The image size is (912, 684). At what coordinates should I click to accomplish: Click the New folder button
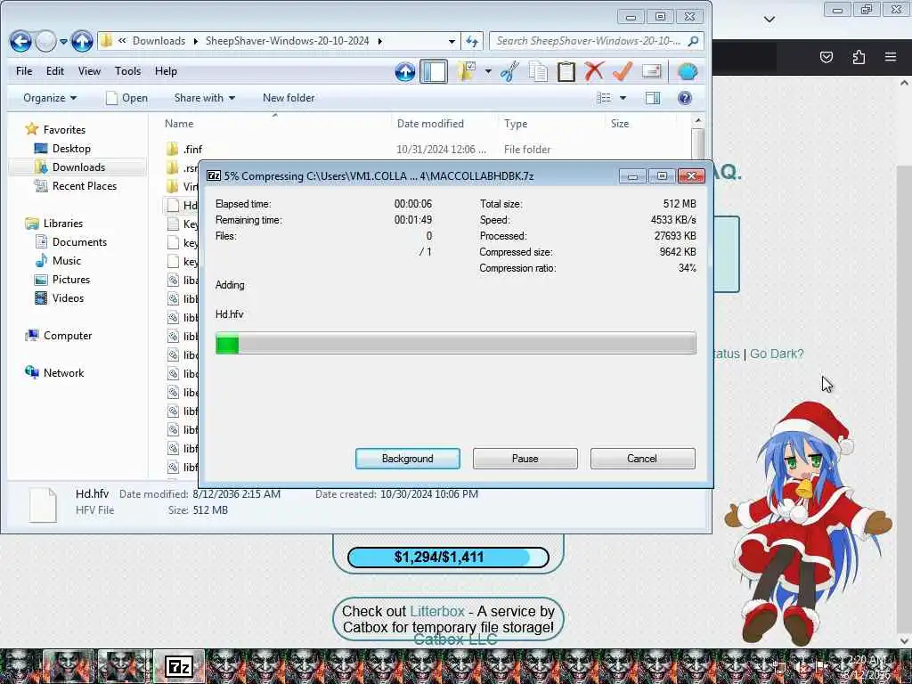tap(289, 98)
